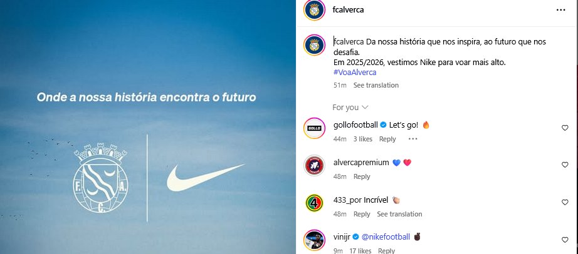Image resolution: width=578 pixels, height=254 pixels.
Task: Open the FC Alverca Nike post image
Action: (147, 127)
